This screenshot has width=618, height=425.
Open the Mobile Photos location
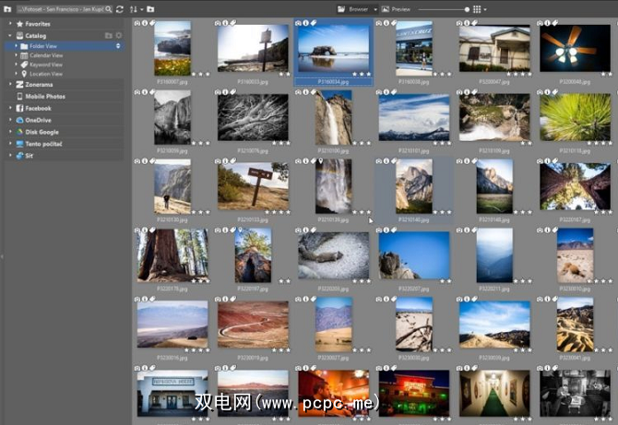point(44,96)
